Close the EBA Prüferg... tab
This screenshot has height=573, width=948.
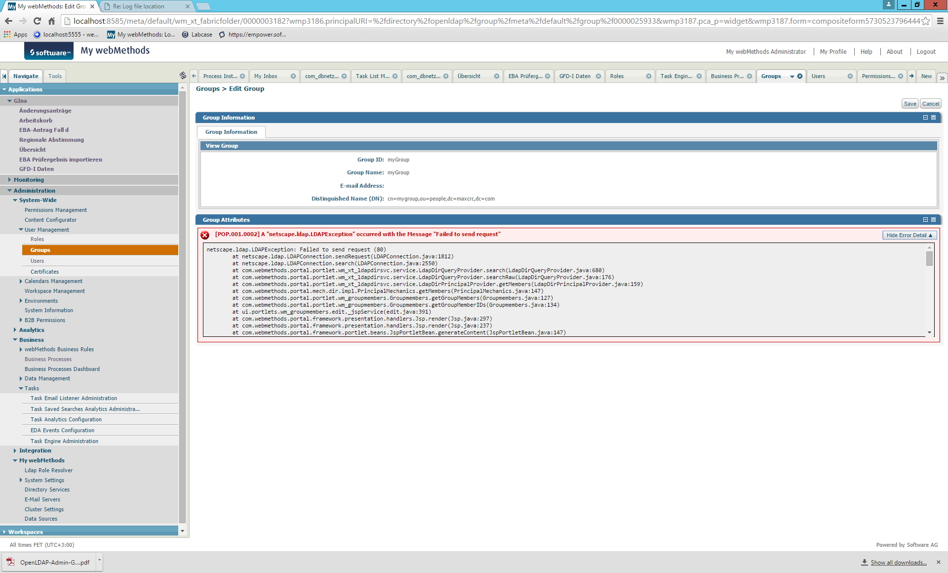[548, 76]
